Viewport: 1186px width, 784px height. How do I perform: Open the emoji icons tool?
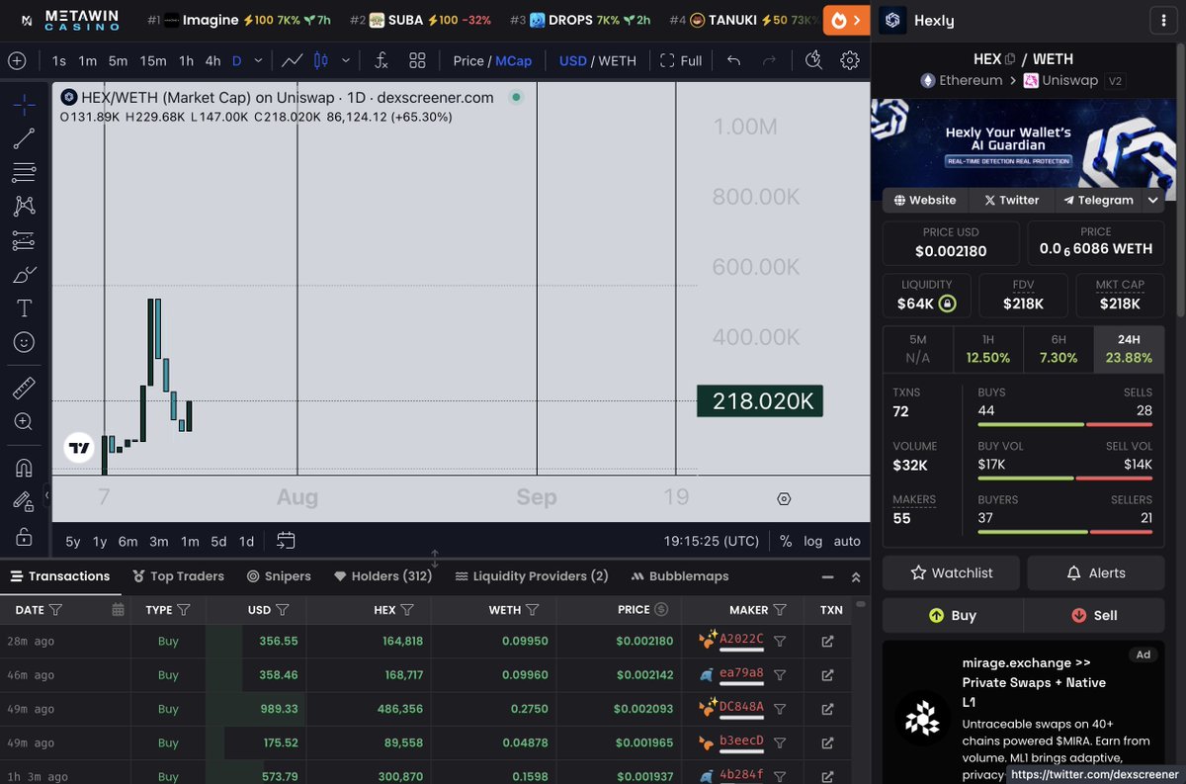[24, 342]
